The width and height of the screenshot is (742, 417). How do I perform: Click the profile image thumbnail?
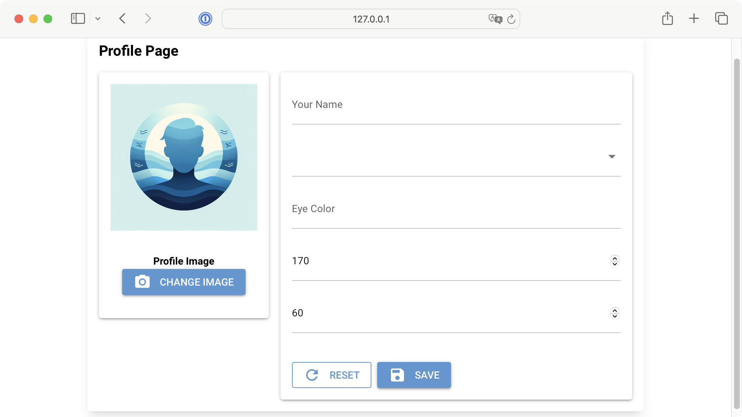click(184, 156)
